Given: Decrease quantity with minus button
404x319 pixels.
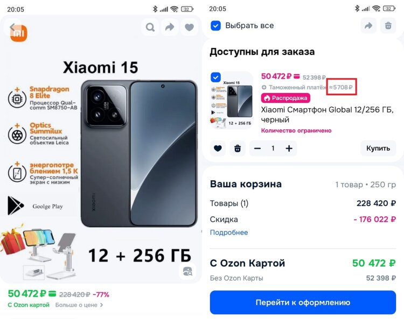Looking at the screenshot, I should (x=257, y=148).
